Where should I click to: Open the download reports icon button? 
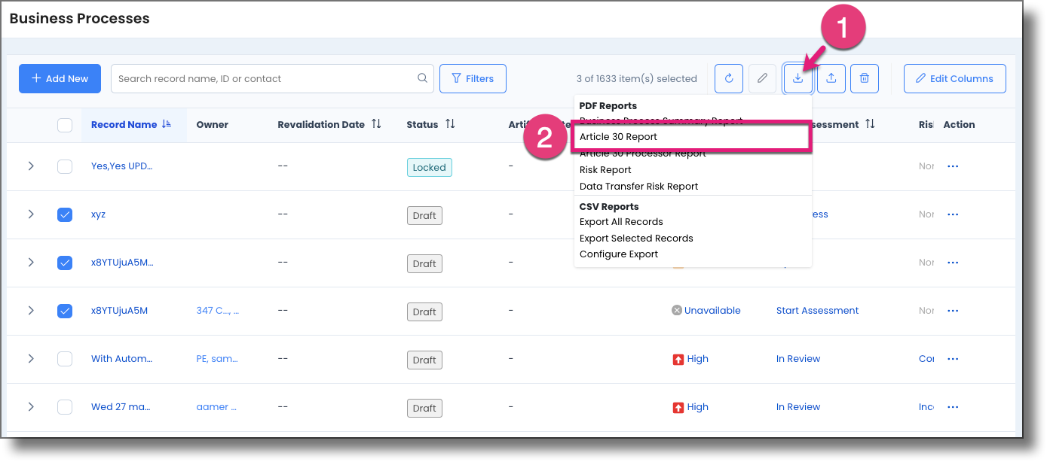coord(797,78)
